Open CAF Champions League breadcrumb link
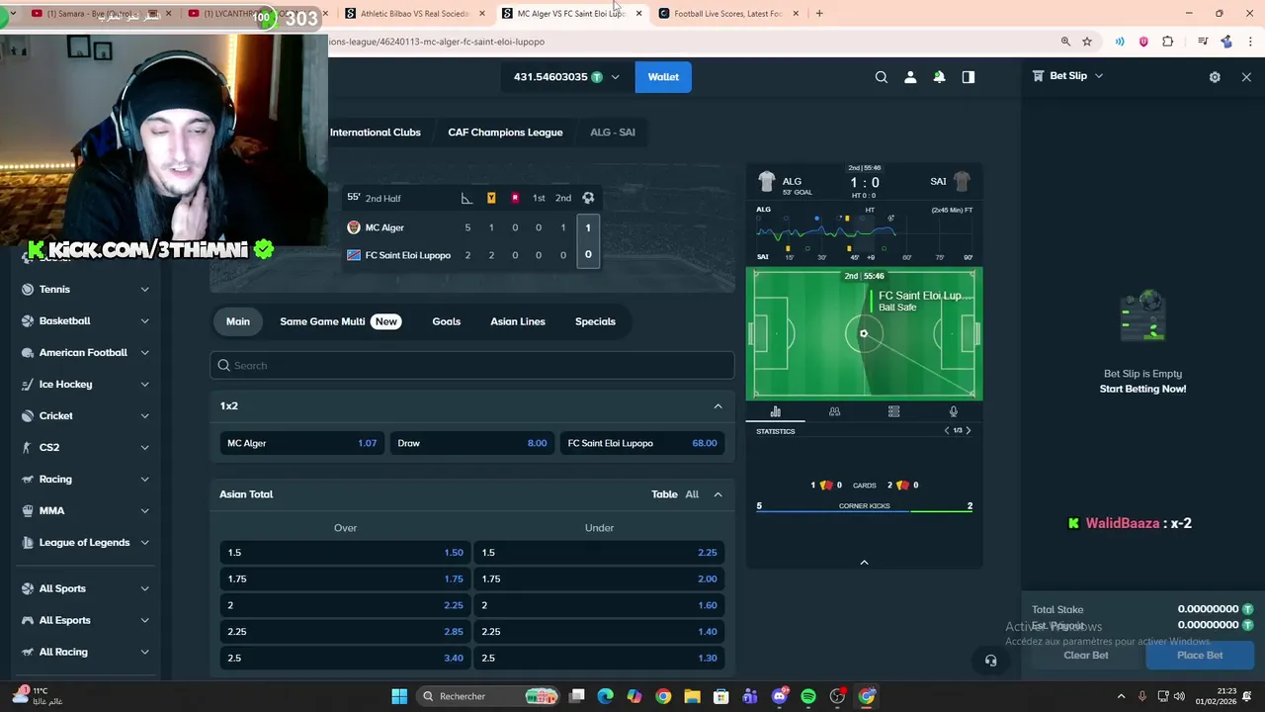Image resolution: width=1265 pixels, height=712 pixels. click(x=505, y=133)
